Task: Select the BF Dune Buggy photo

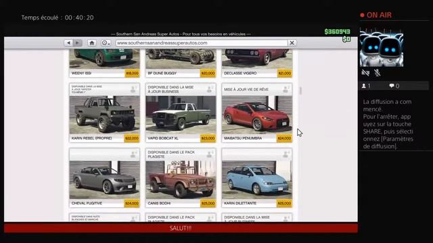Action: pos(181,59)
